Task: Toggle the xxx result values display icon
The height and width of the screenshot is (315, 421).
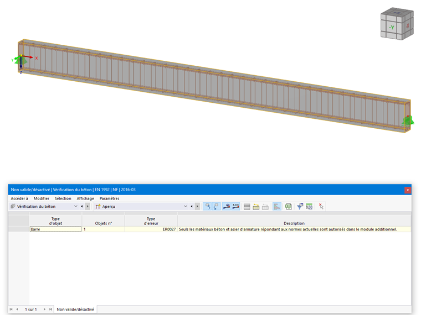Action: [x=236, y=206]
